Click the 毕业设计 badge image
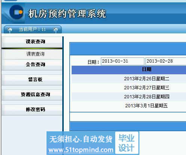This screenshot has width=186, height=155. pos(127,143)
